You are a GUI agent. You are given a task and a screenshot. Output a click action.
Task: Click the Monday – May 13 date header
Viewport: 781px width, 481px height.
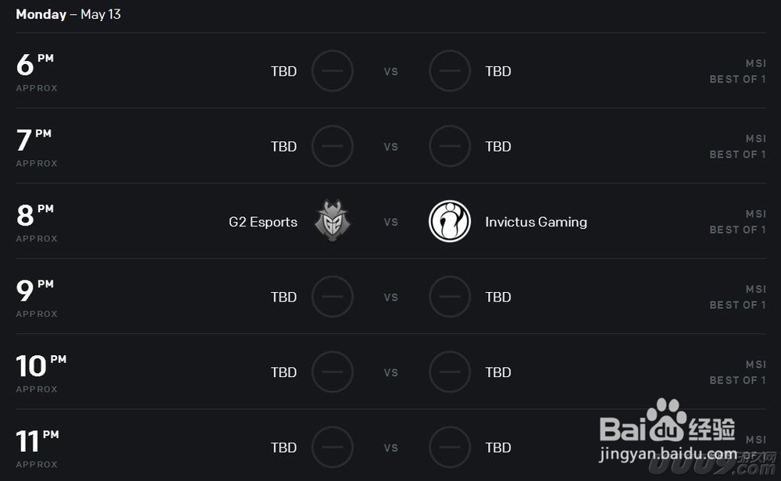[68, 14]
